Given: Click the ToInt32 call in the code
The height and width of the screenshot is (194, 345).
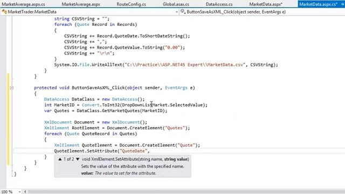Looking at the screenshot, I should pyautogui.click(x=111, y=105).
